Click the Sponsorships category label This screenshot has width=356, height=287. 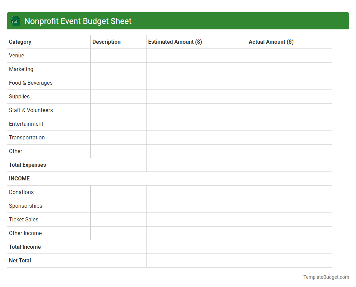coord(25,206)
